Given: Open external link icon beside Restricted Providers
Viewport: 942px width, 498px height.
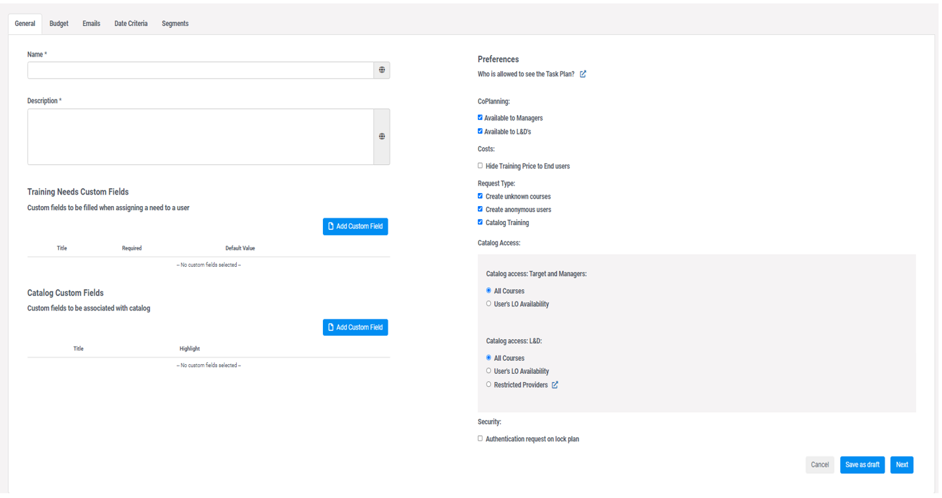Looking at the screenshot, I should coord(555,385).
